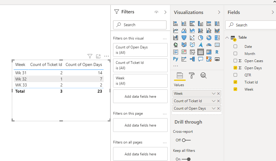Click the Filters pane Search box
Screen dimensions: 276x161
140,25
